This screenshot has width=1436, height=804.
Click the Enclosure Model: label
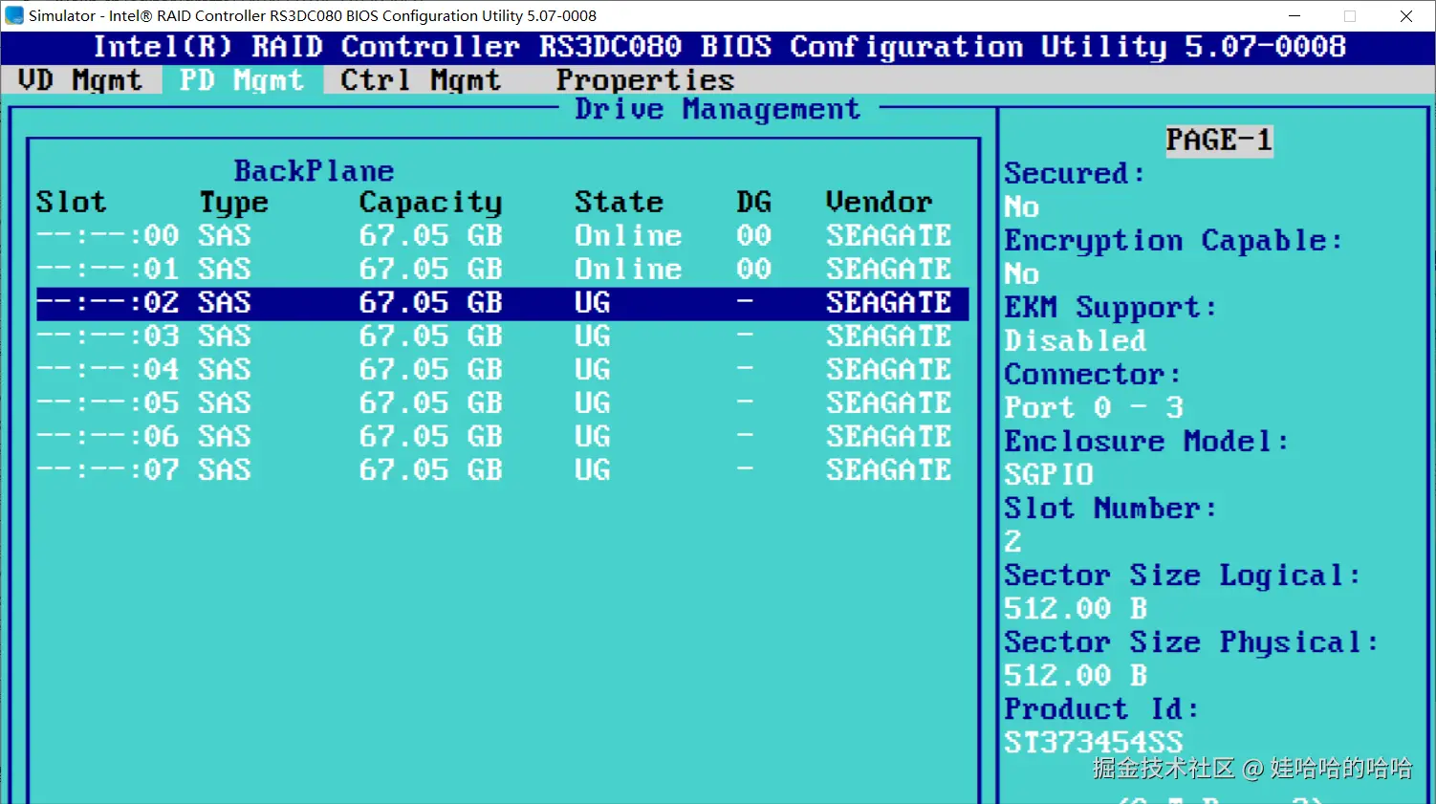(x=1146, y=441)
